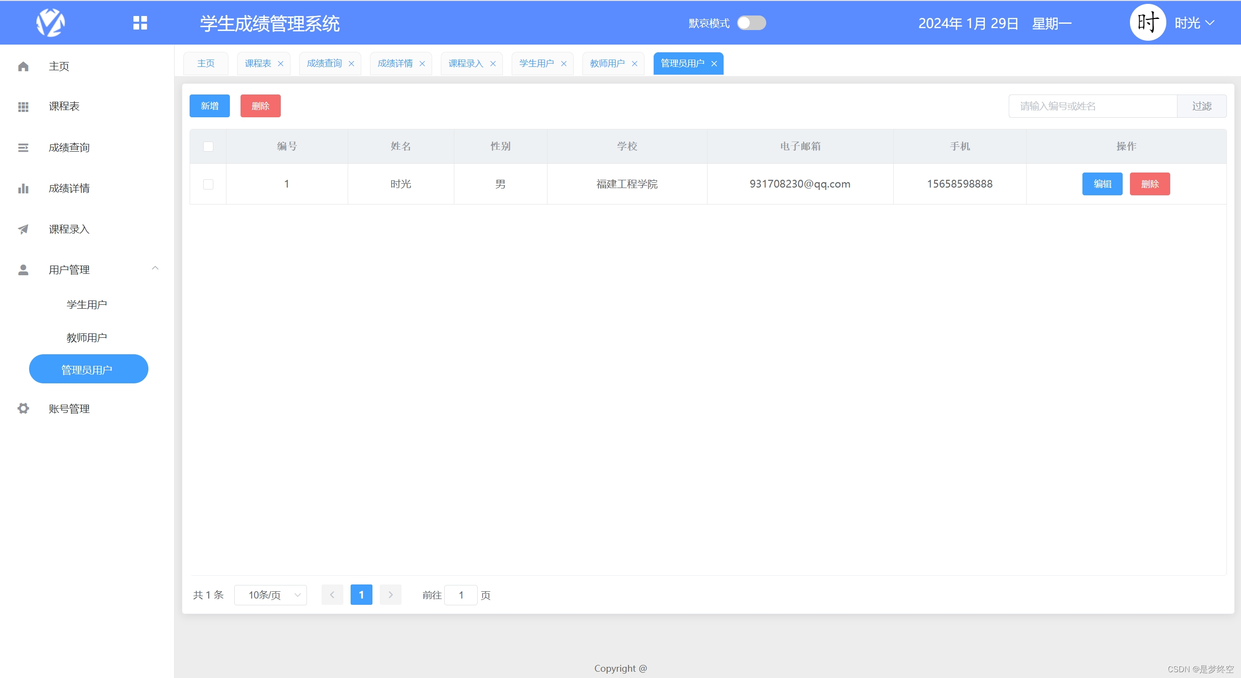Open the 时光 user dropdown menu

1194,23
